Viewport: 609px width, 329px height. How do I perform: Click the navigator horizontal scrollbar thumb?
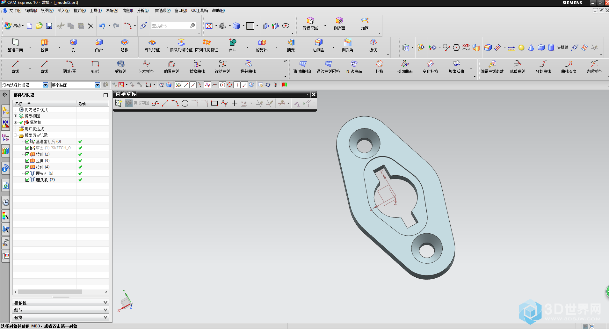(x=50, y=292)
